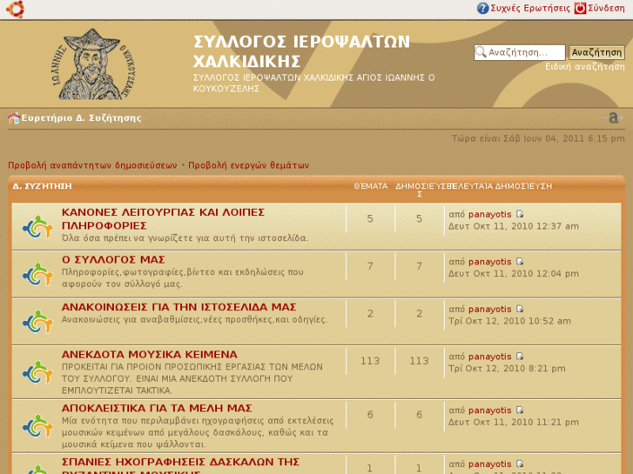View latest post icon in Ο ΣΥΛΛΟΓΟΣ ΜΑΣ row
The image size is (633, 474).
pyautogui.click(x=520, y=262)
